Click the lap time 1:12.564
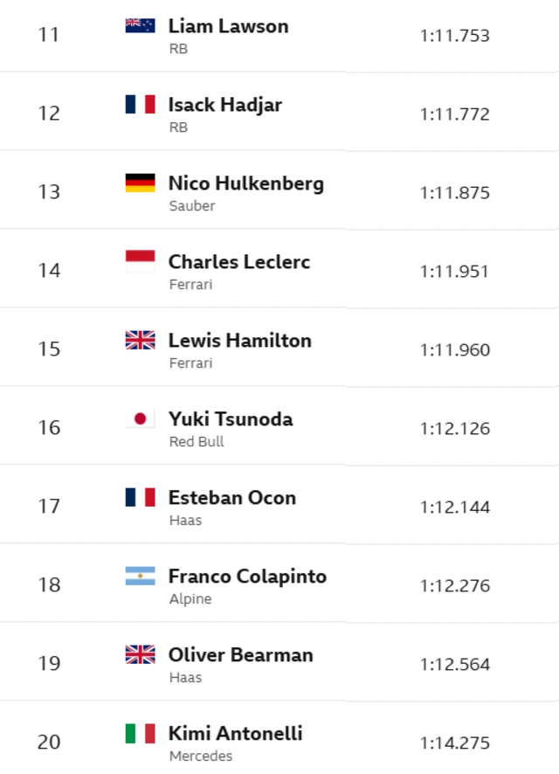The width and height of the screenshot is (559, 774). pyautogui.click(x=454, y=665)
